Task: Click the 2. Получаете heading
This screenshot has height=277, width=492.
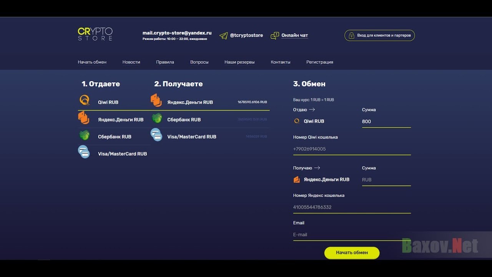Action: pyautogui.click(x=178, y=84)
